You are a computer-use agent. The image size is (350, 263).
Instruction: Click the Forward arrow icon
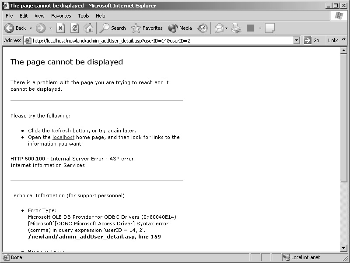tap(41, 28)
